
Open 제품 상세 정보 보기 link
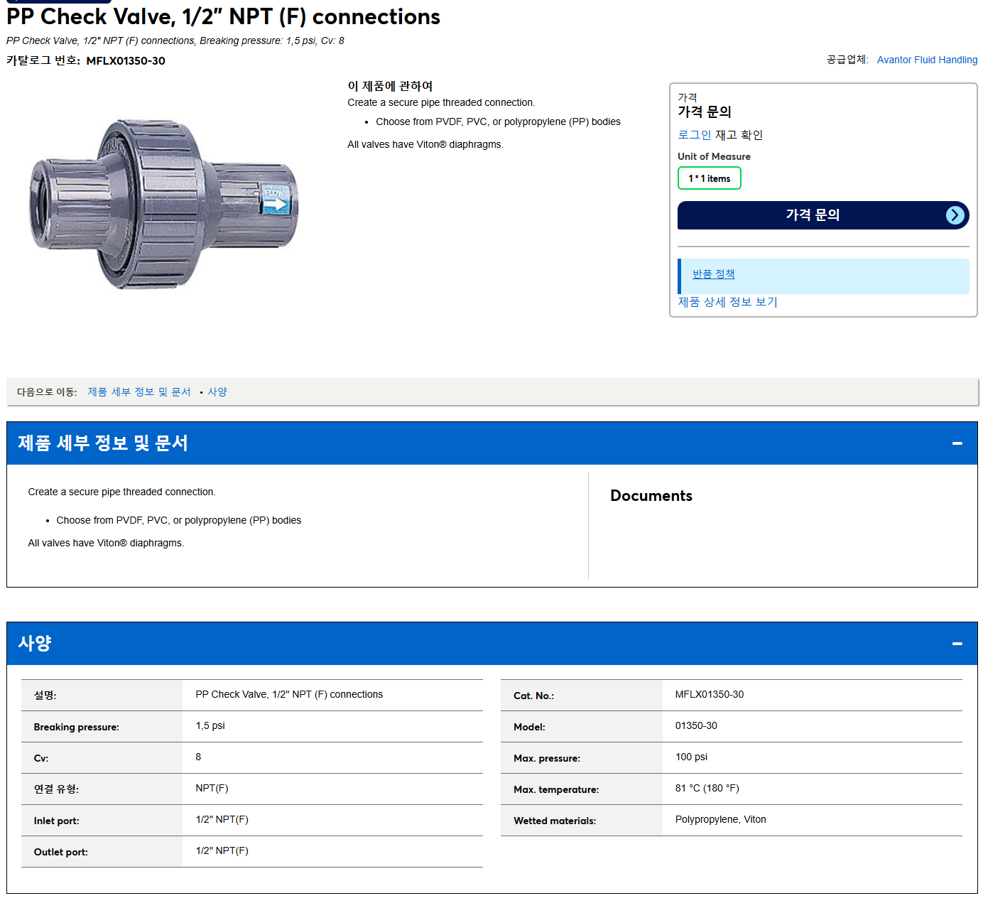(727, 302)
